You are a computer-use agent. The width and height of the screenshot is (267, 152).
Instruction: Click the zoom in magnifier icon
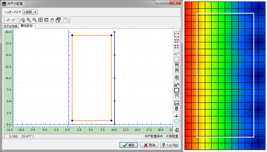click(x=29, y=20)
